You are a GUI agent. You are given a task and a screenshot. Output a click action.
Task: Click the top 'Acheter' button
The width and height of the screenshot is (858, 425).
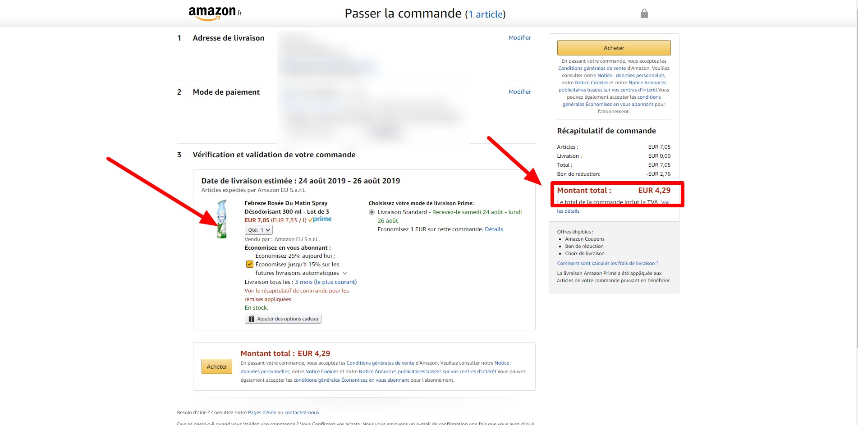coord(614,47)
